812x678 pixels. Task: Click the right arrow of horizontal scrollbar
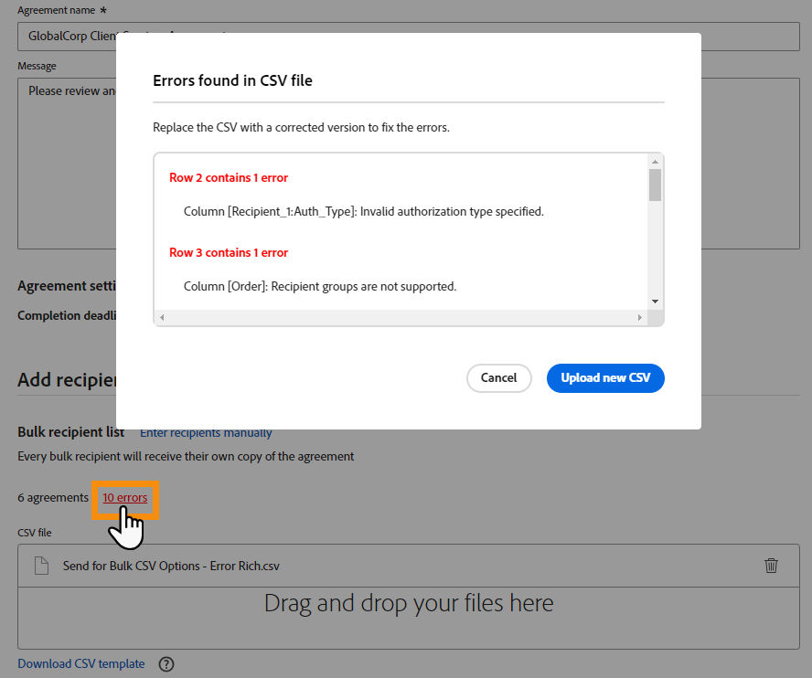tap(640, 317)
